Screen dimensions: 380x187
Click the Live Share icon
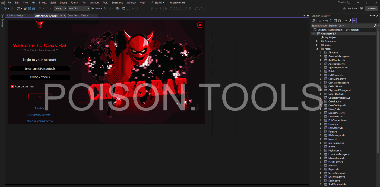point(344,9)
